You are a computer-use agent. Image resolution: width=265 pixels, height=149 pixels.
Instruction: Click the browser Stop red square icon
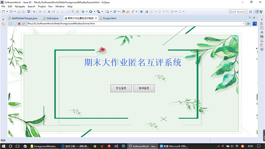point(19,24)
